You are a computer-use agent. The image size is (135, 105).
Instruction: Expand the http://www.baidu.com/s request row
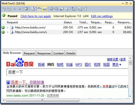8,32
